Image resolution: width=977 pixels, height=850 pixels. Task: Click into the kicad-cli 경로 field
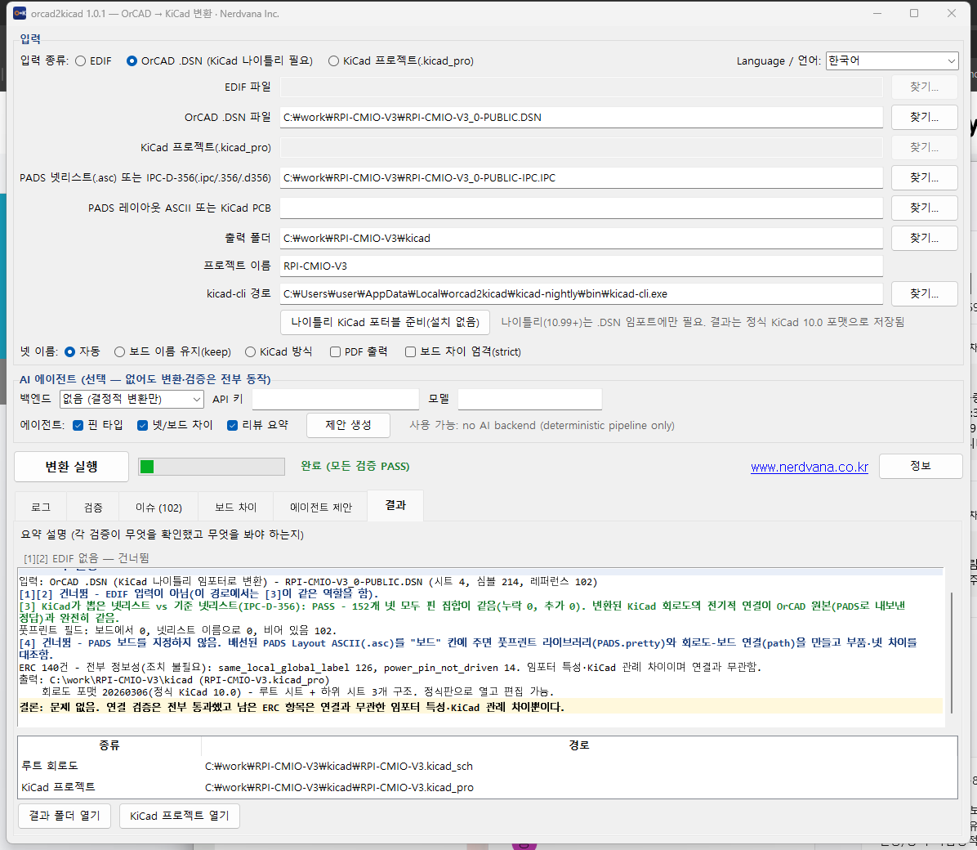[x=581, y=293]
